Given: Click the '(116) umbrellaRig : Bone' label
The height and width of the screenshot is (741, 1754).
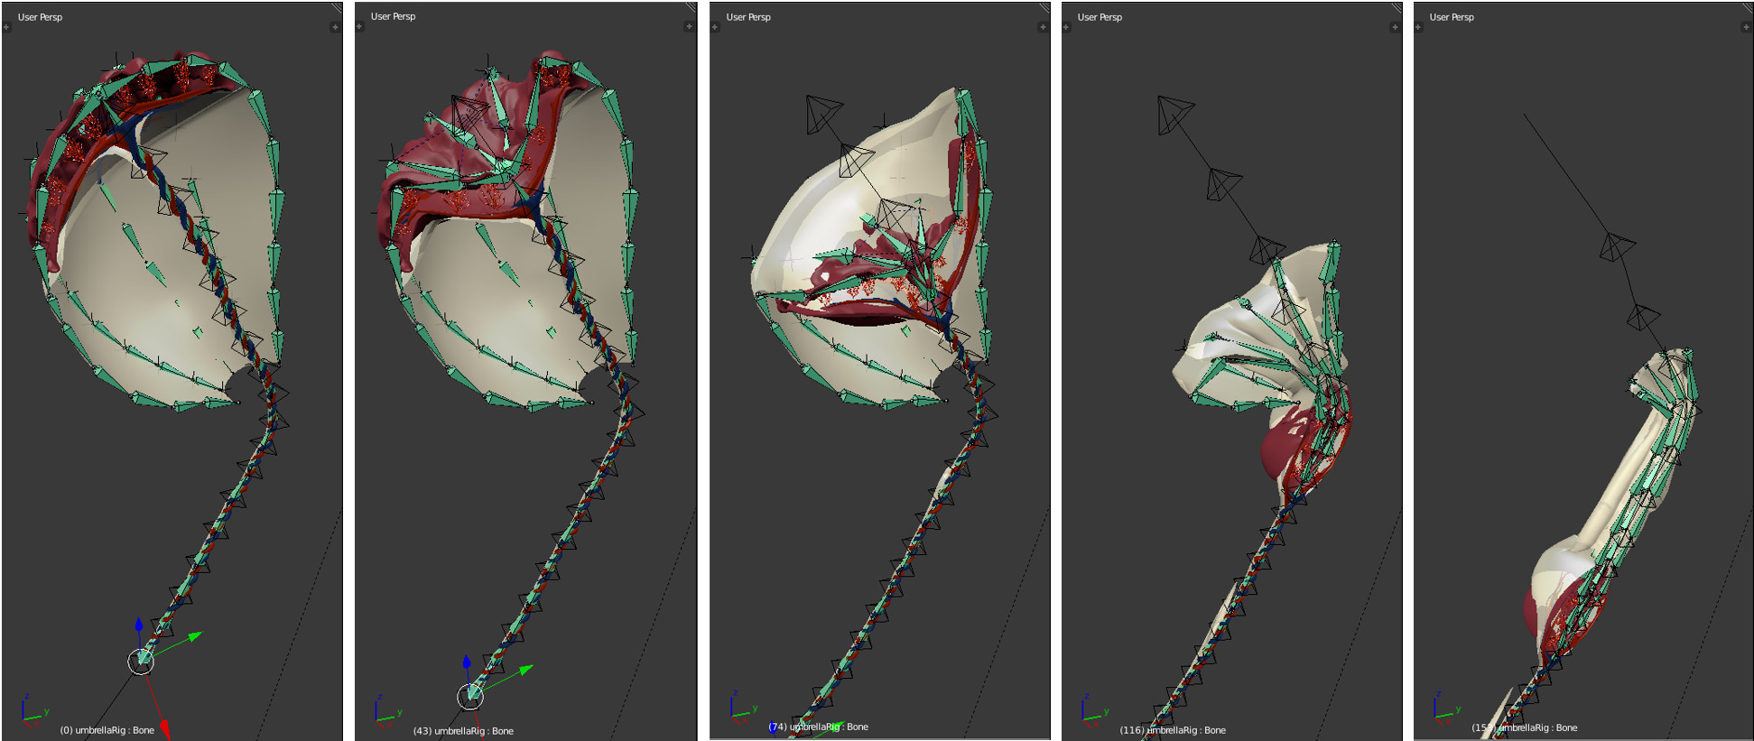Looking at the screenshot, I should [x=1172, y=730].
